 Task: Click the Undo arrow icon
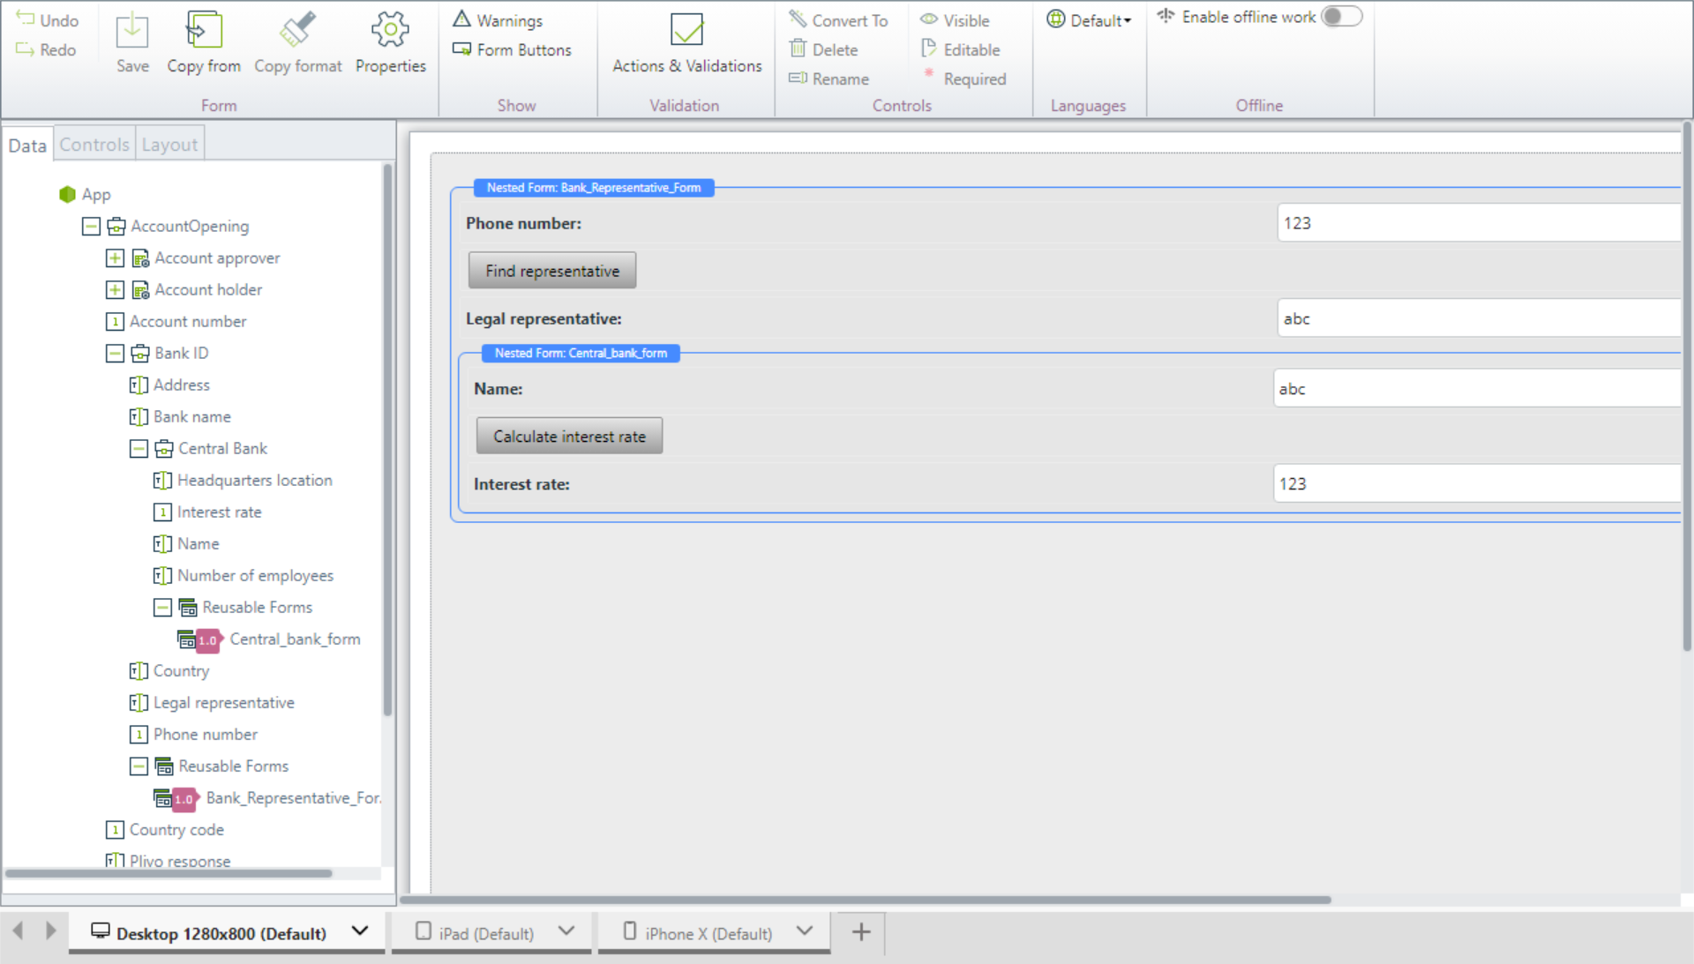tap(25, 19)
